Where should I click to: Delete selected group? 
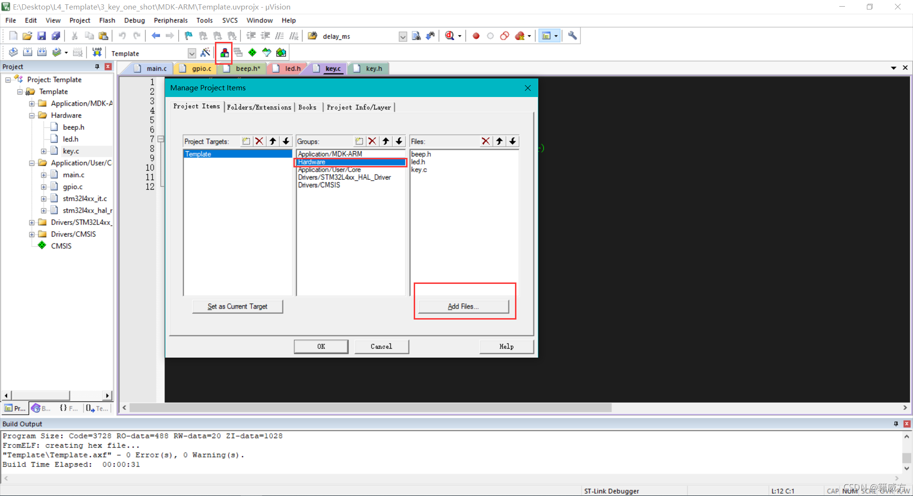tap(372, 141)
